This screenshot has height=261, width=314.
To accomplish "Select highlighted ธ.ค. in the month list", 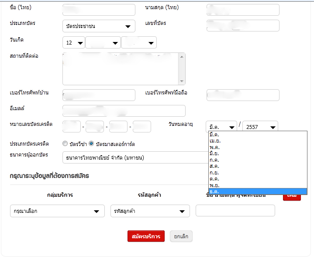I will click(258, 191).
